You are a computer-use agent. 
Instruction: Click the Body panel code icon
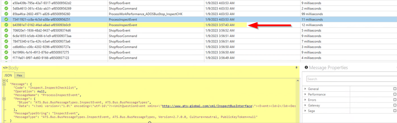pos(5,68)
